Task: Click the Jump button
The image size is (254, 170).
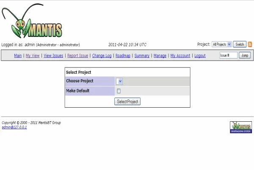Action: pos(244,56)
